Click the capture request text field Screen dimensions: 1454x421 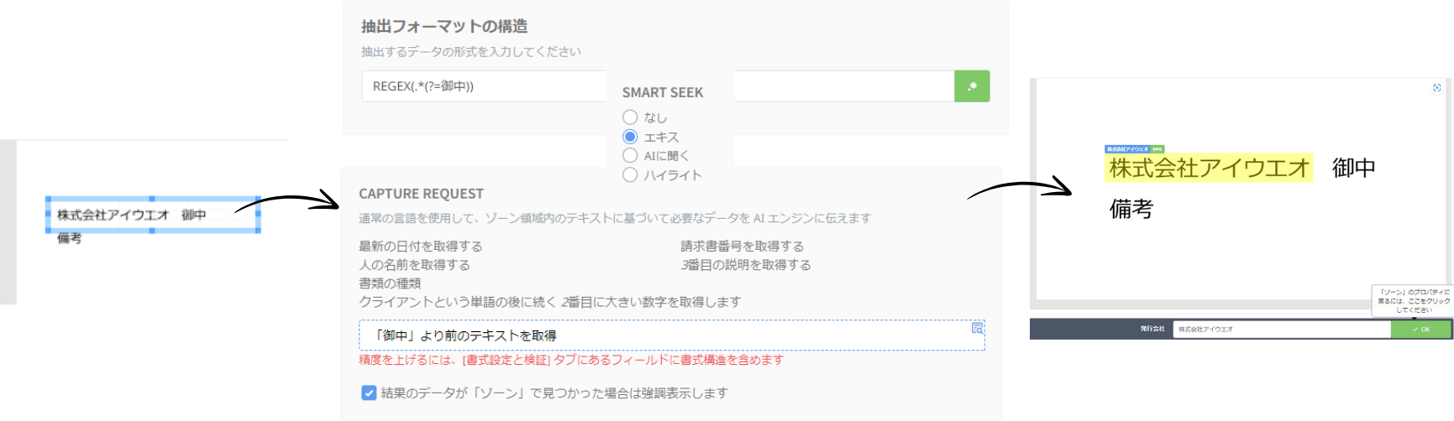point(664,335)
